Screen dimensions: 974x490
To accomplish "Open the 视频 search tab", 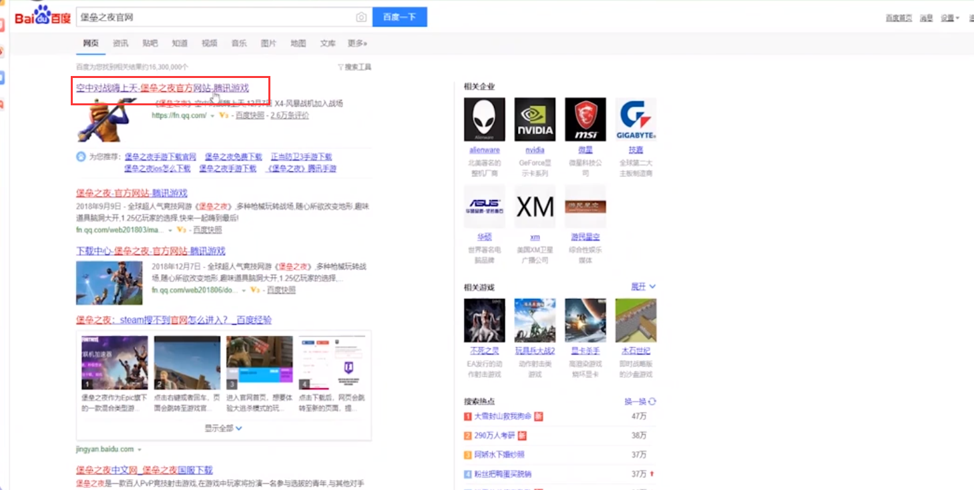I will click(209, 43).
